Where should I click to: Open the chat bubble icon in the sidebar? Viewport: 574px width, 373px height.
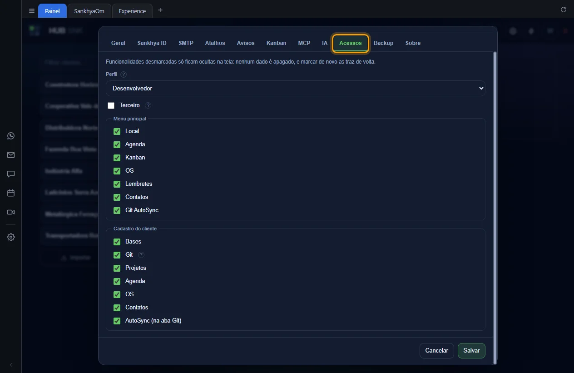[11, 174]
